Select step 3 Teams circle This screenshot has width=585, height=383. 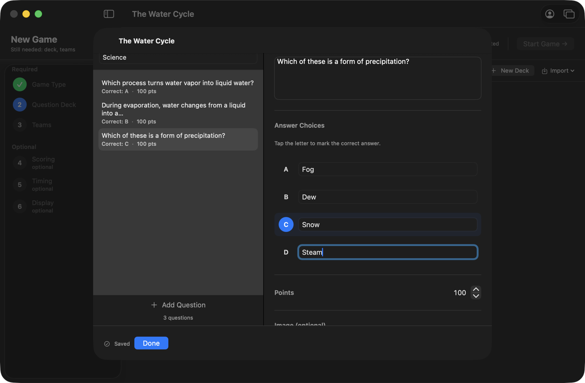tap(19, 125)
